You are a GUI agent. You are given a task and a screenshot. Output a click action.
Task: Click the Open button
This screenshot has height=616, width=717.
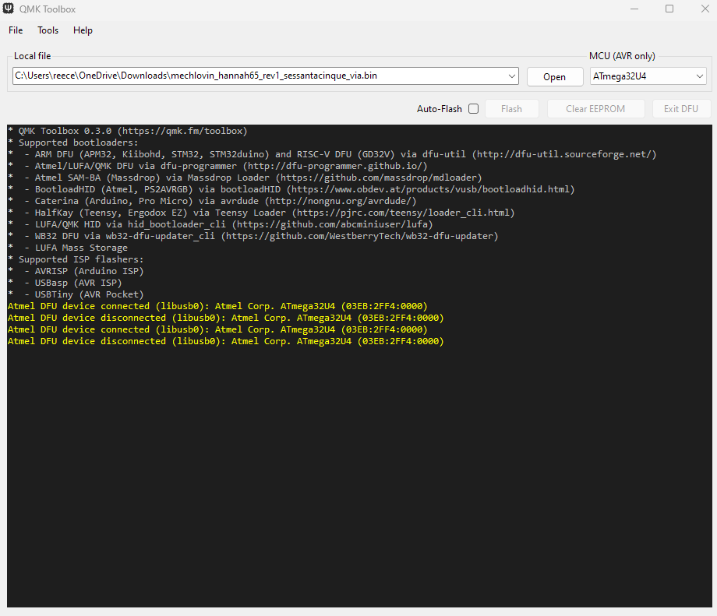(555, 77)
